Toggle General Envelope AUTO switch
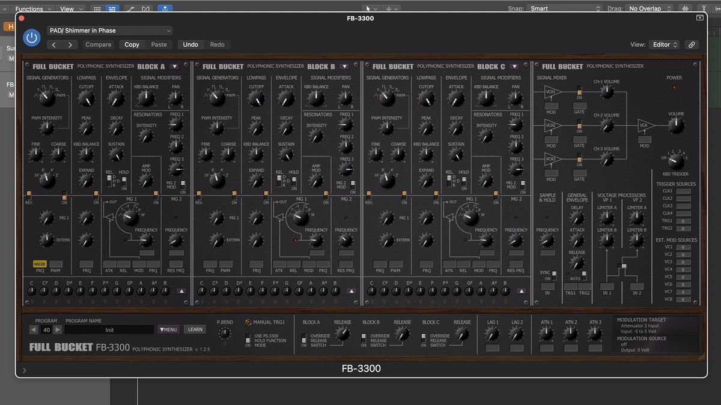The width and height of the screenshot is (721, 405). click(584, 275)
